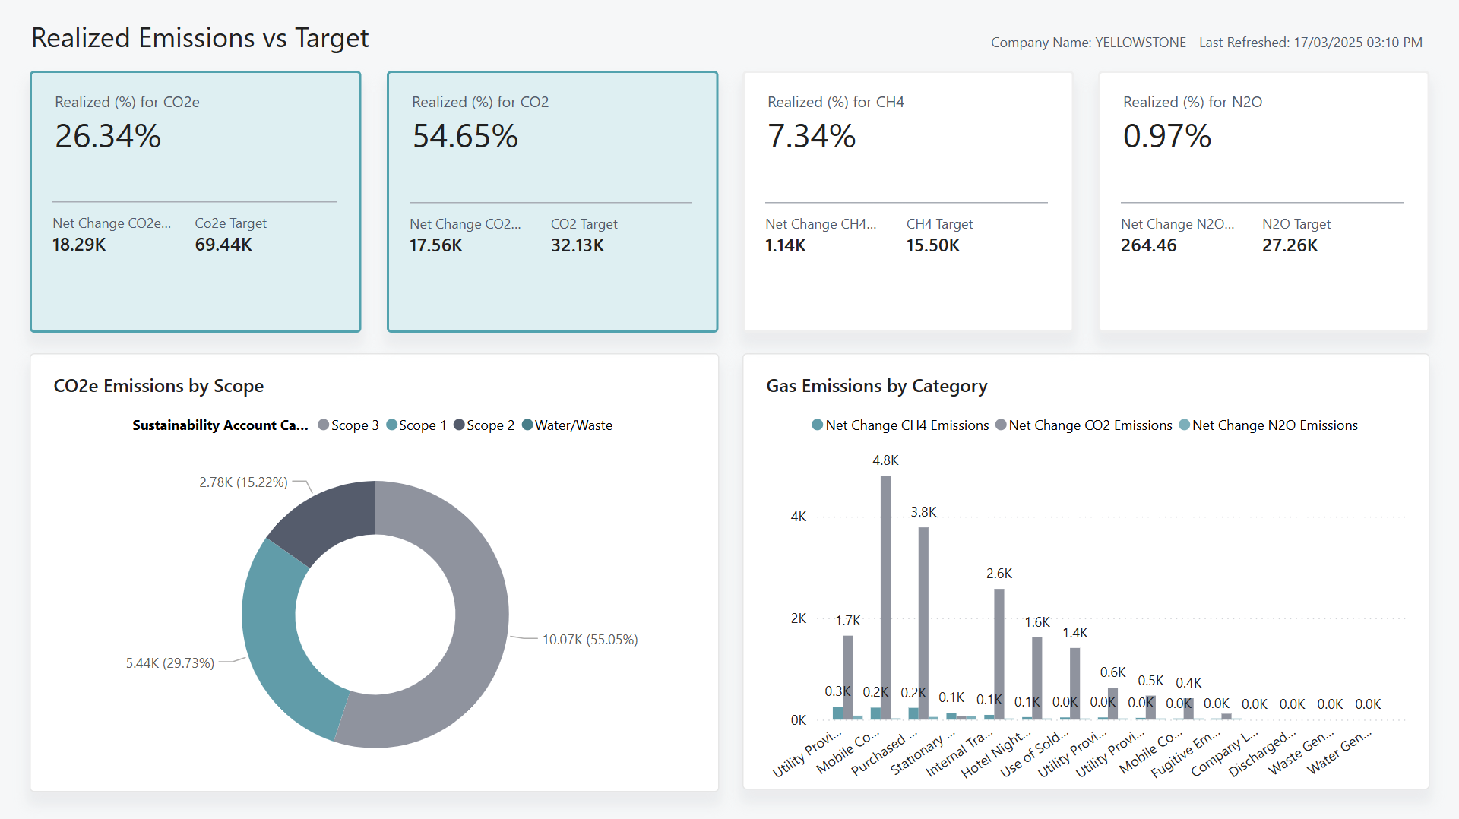The height and width of the screenshot is (819, 1459).
Task: Click the Water/Waste legend marker
Action: pos(527,425)
